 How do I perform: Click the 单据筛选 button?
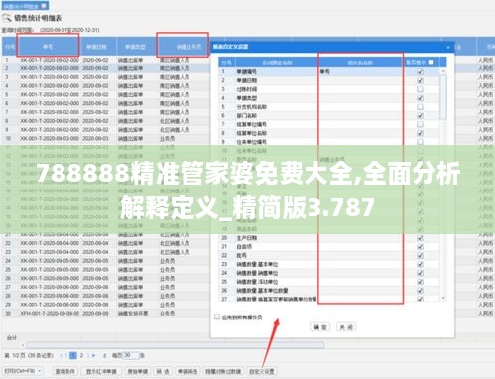187,371
